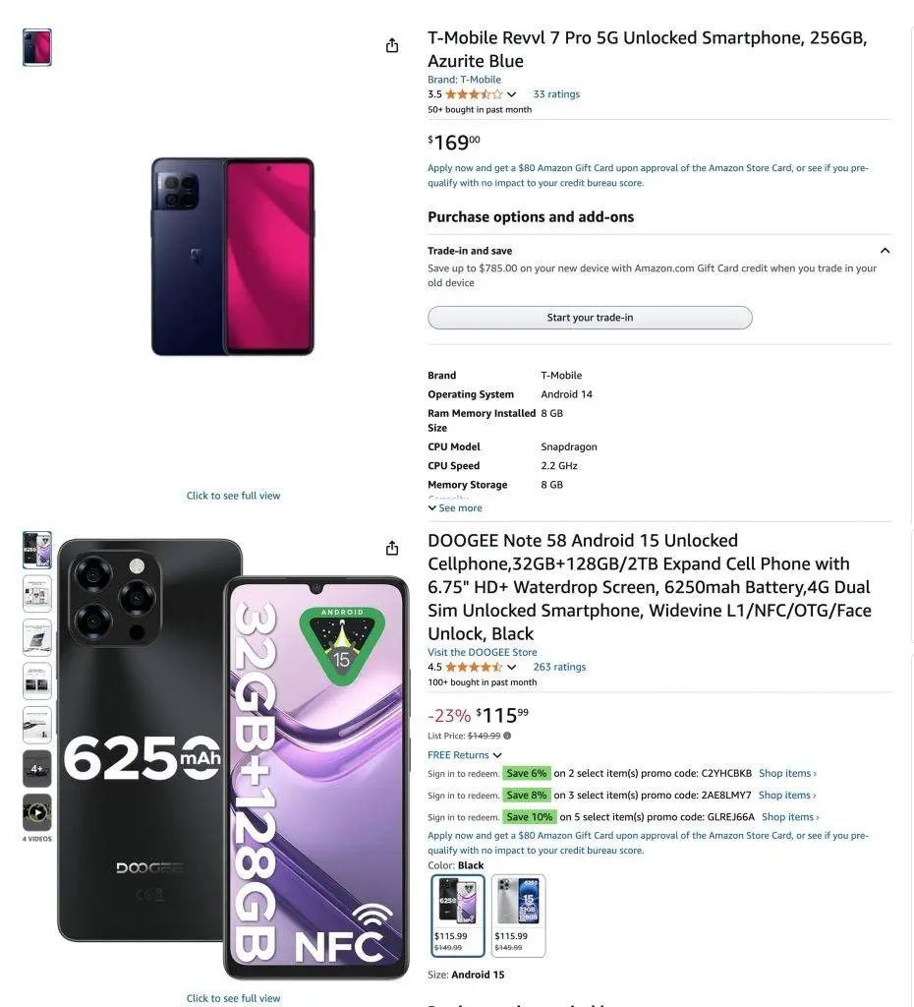Click the share icon on the T-Mobile Revvl image

tap(392, 45)
